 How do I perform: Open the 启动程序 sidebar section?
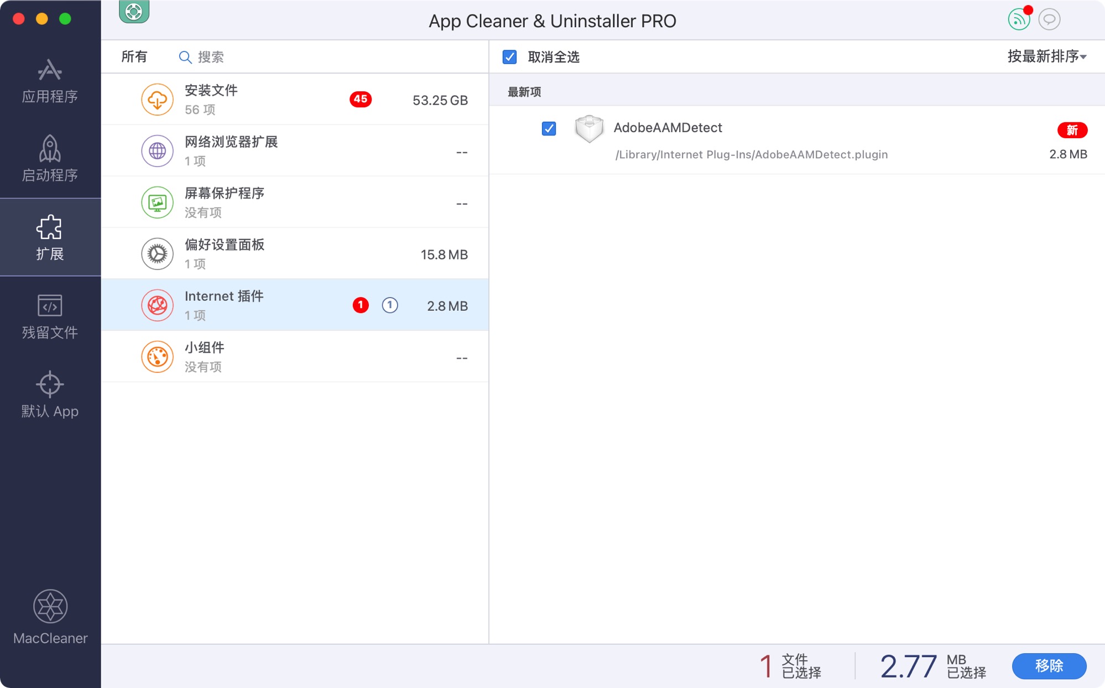[50, 159]
